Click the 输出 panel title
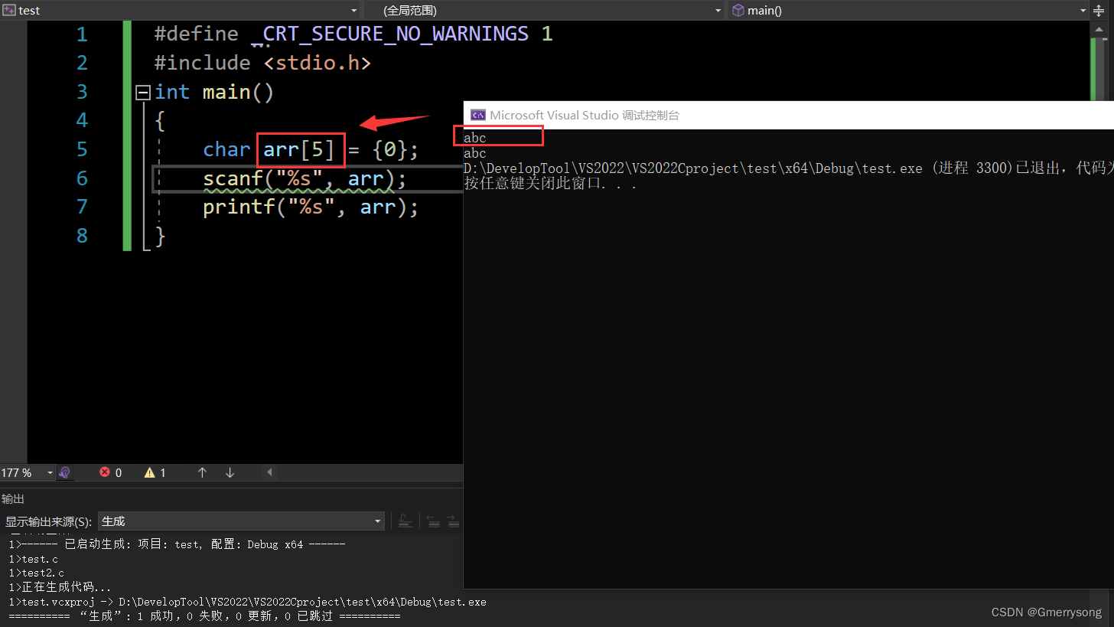The image size is (1114, 627). [13, 498]
